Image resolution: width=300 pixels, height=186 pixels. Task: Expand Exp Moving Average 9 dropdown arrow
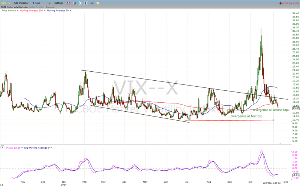51,148
